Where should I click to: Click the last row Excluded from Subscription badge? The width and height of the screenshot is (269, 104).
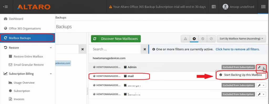[238, 94]
